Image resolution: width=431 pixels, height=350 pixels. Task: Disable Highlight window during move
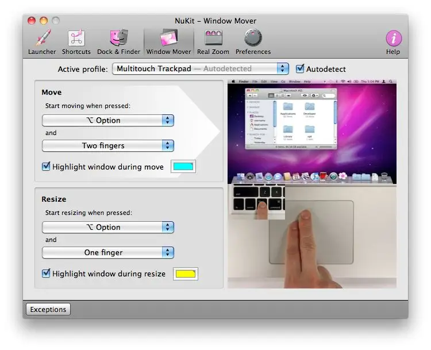pos(46,166)
